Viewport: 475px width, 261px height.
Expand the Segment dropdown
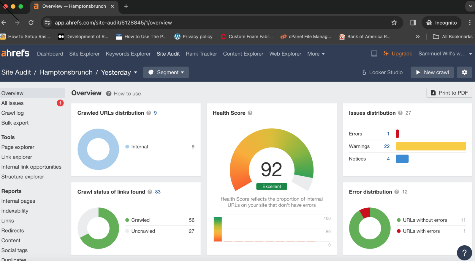(x=166, y=72)
